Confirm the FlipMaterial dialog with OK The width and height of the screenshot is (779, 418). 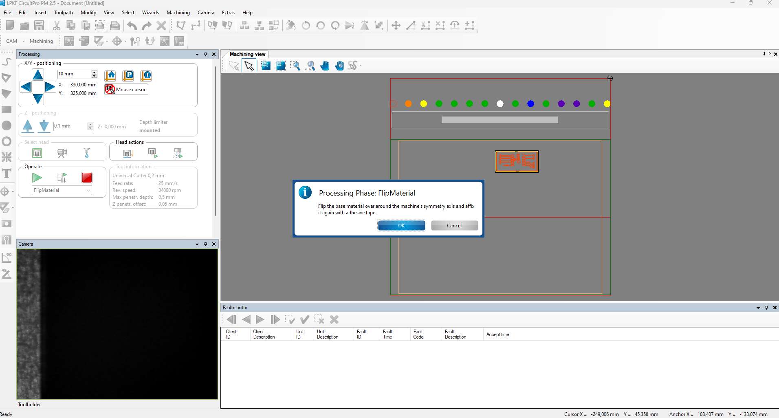point(401,226)
